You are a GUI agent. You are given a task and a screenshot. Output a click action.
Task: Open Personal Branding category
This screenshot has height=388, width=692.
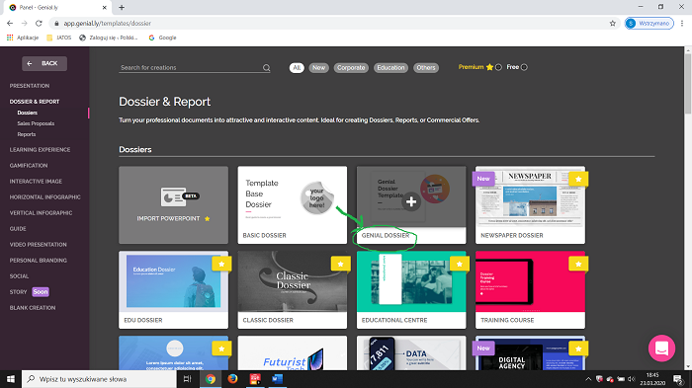[x=39, y=261]
